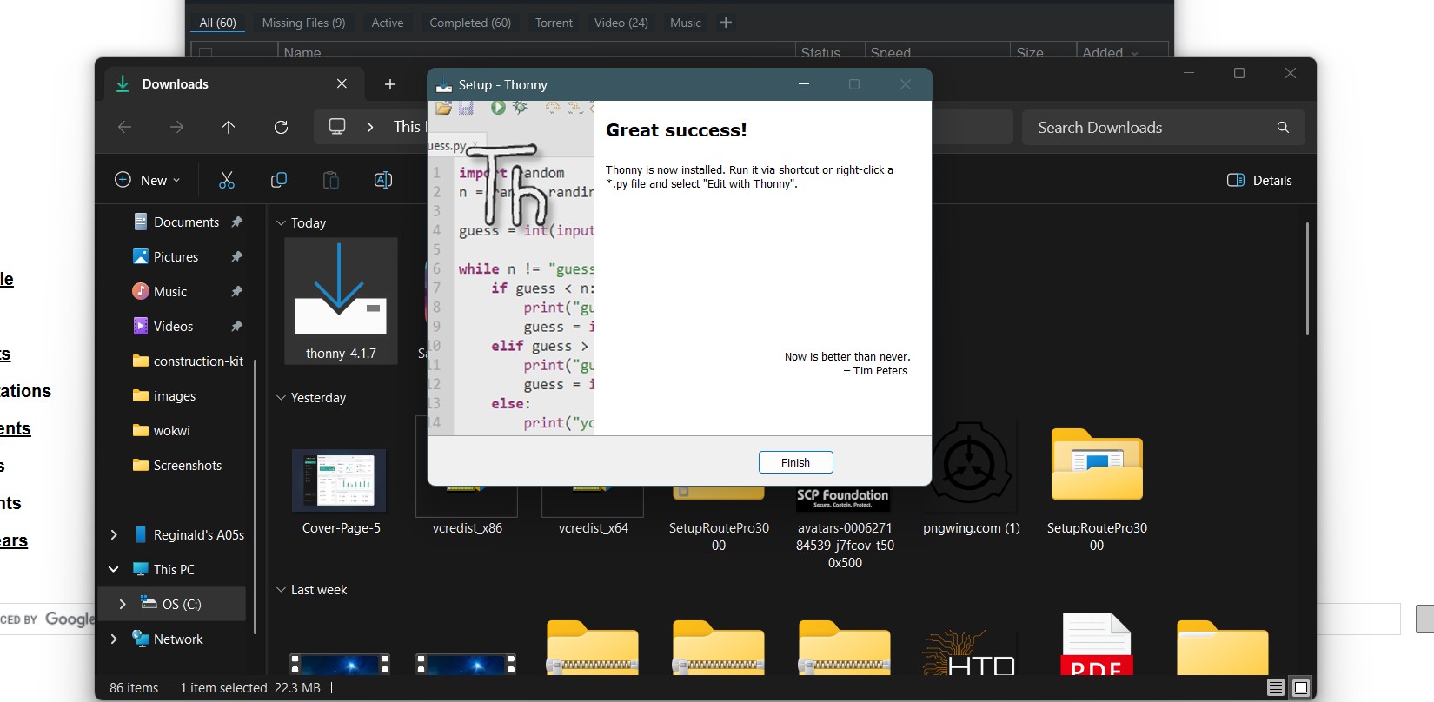Screen dimensions: 1434x702
Task: Copy the selected file
Action: [x=279, y=180]
